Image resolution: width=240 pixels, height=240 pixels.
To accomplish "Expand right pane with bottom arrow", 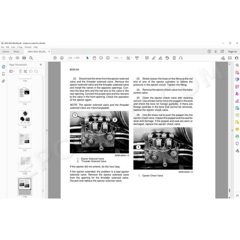I will (x=237, y=195).
